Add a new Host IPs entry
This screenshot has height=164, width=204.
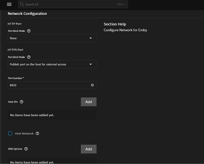tap(89, 102)
